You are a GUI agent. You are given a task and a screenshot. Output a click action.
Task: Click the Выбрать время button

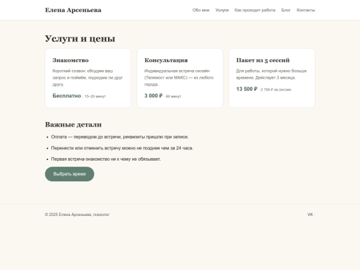point(69,174)
